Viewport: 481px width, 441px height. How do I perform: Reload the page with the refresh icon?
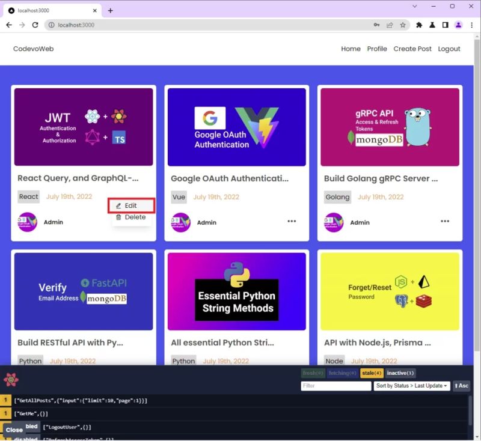click(x=36, y=25)
